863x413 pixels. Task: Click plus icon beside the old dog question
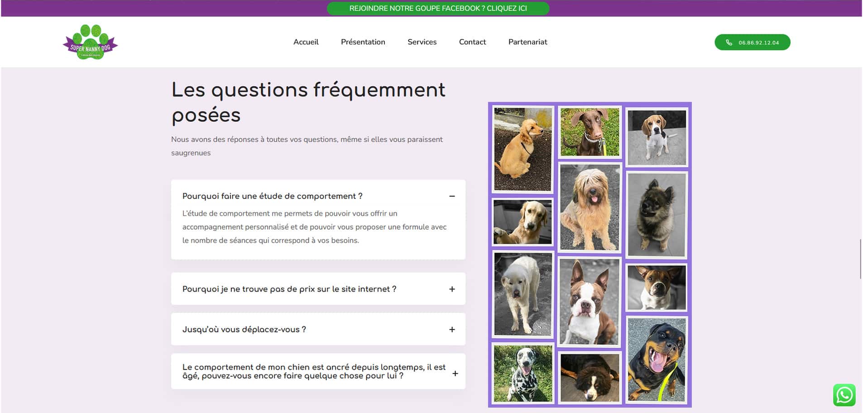coord(455,374)
